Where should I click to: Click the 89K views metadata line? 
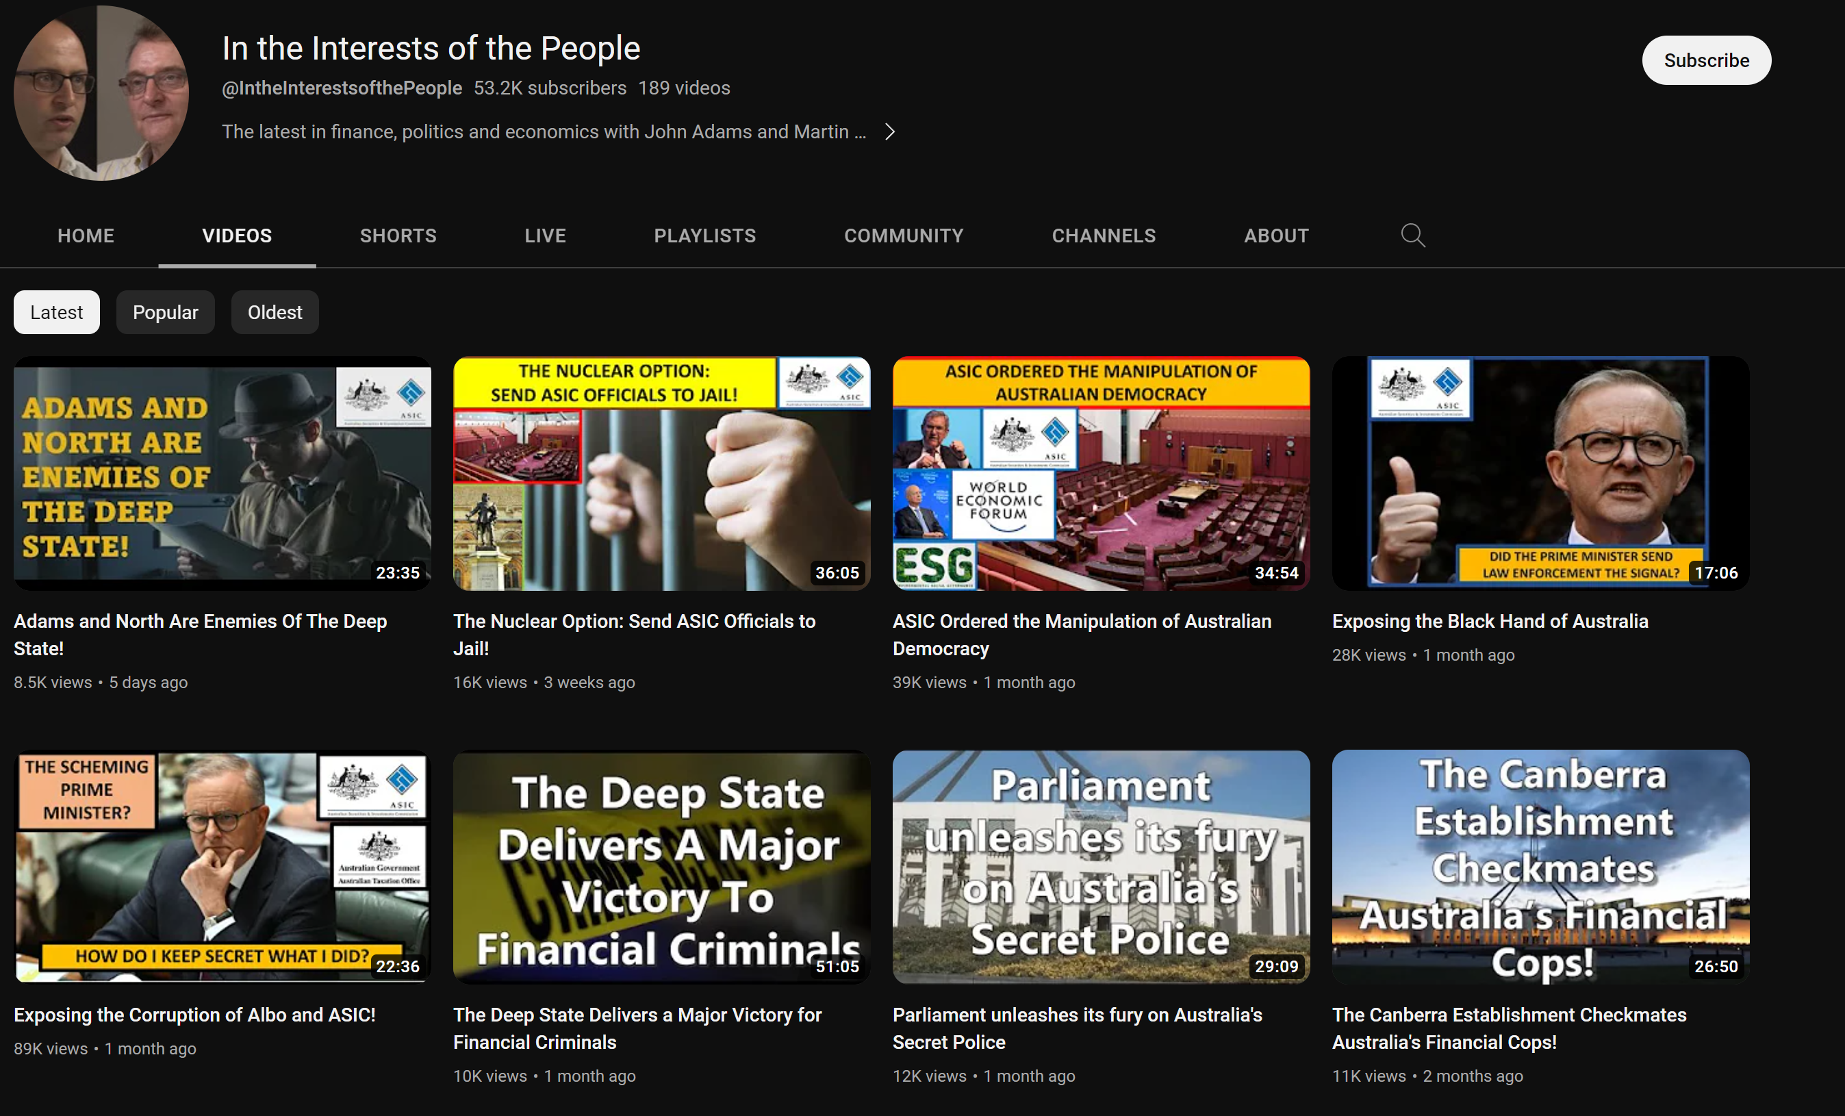click(x=105, y=1050)
